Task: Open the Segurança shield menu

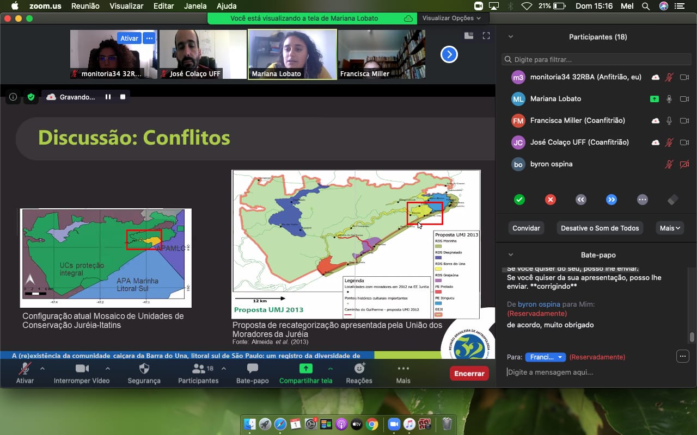Action: [x=144, y=372]
